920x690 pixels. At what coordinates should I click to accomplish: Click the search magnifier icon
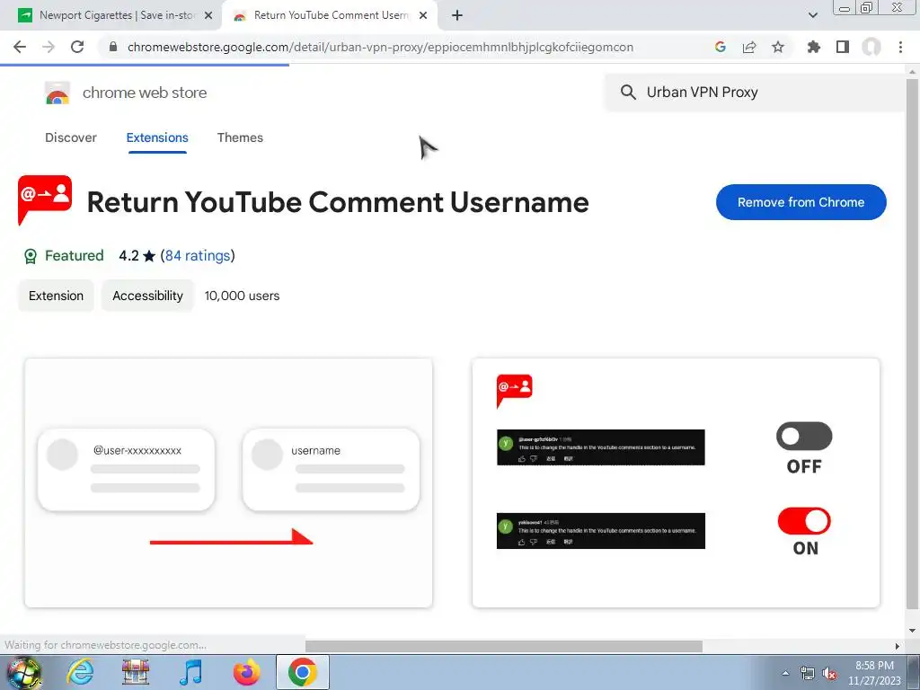click(628, 93)
